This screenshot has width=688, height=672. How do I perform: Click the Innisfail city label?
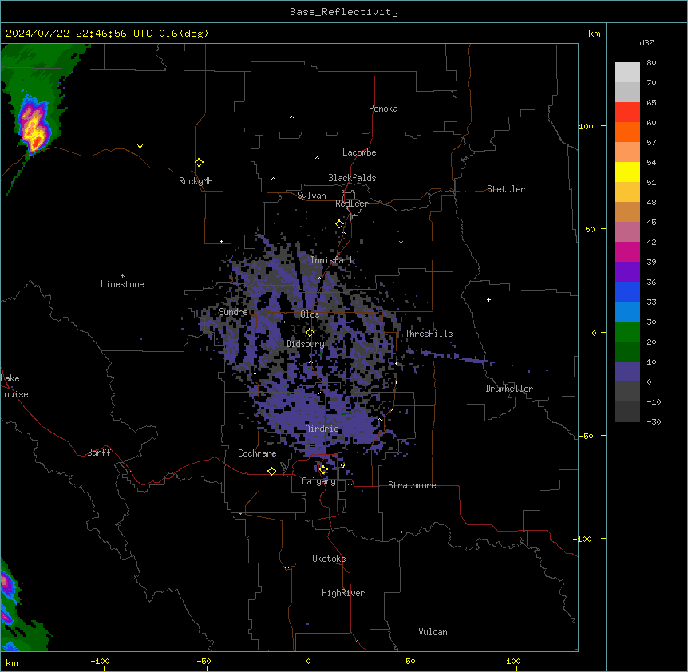pyautogui.click(x=331, y=260)
